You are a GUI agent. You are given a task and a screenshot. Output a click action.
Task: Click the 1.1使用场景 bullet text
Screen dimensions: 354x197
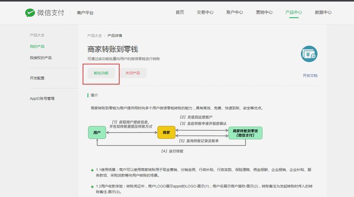pyautogui.click(x=204, y=172)
